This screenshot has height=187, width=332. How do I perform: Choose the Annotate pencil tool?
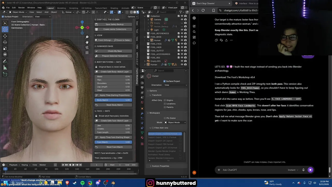[5, 61]
